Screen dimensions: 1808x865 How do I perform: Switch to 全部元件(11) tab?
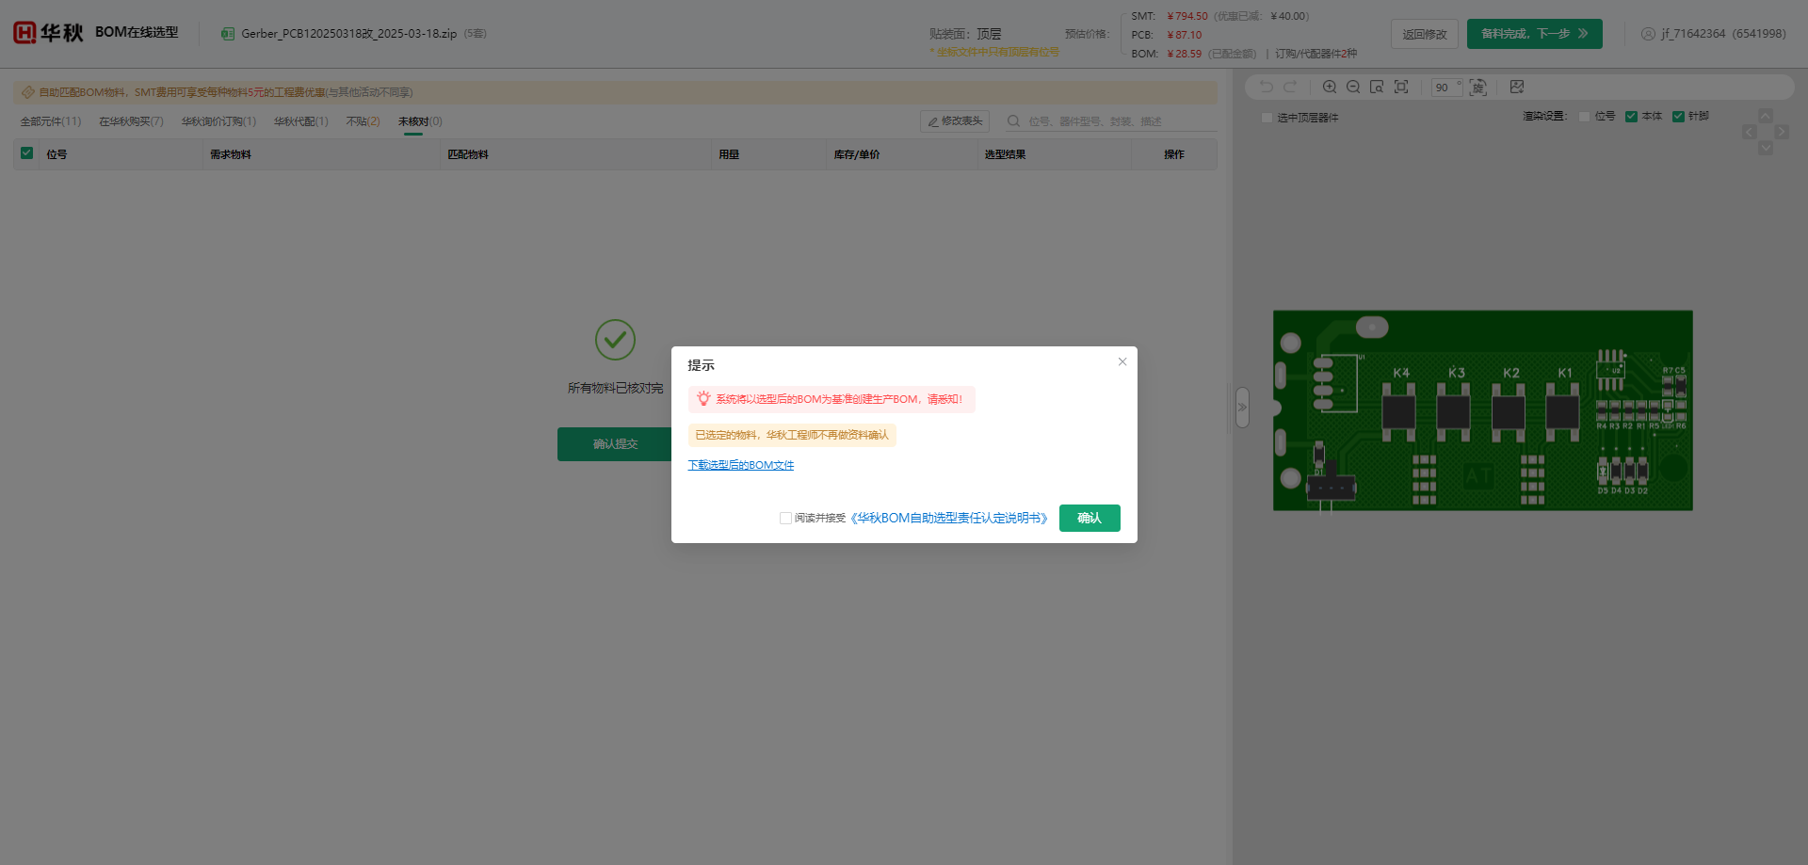click(51, 121)
